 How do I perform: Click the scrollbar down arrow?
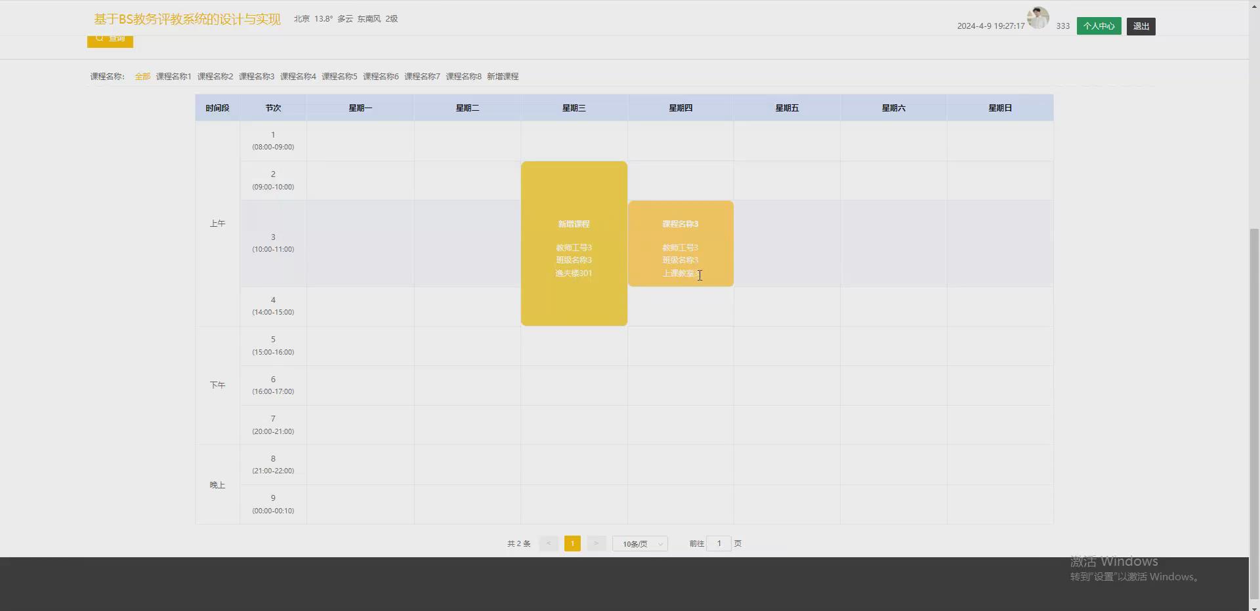click(x=1254, y=606)
